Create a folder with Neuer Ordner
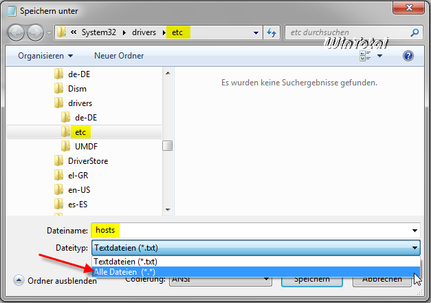The height and width of the screenshot is (303, 431). coord(119,56)
